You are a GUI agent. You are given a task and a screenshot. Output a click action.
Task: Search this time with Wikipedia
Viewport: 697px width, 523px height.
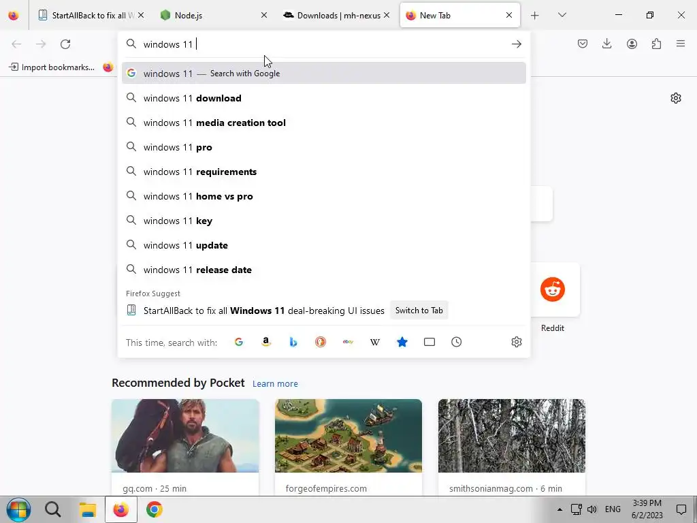point(375,342)
